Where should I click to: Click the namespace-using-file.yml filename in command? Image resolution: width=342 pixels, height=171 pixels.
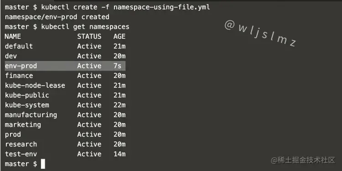click(161, 7)
